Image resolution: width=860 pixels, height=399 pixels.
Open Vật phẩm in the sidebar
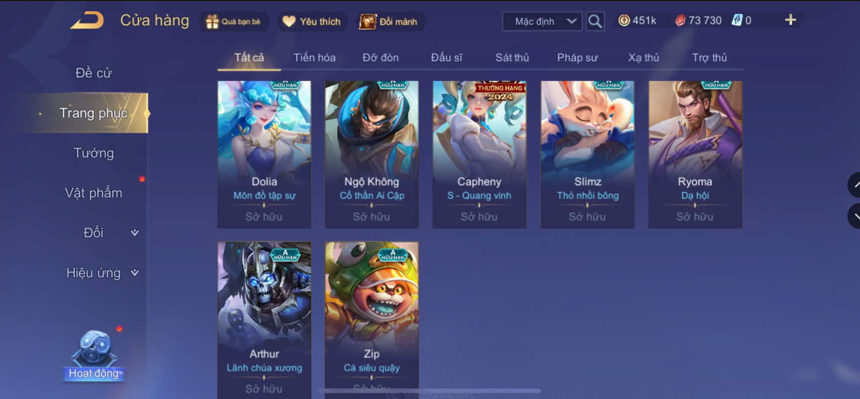point(94,193)
